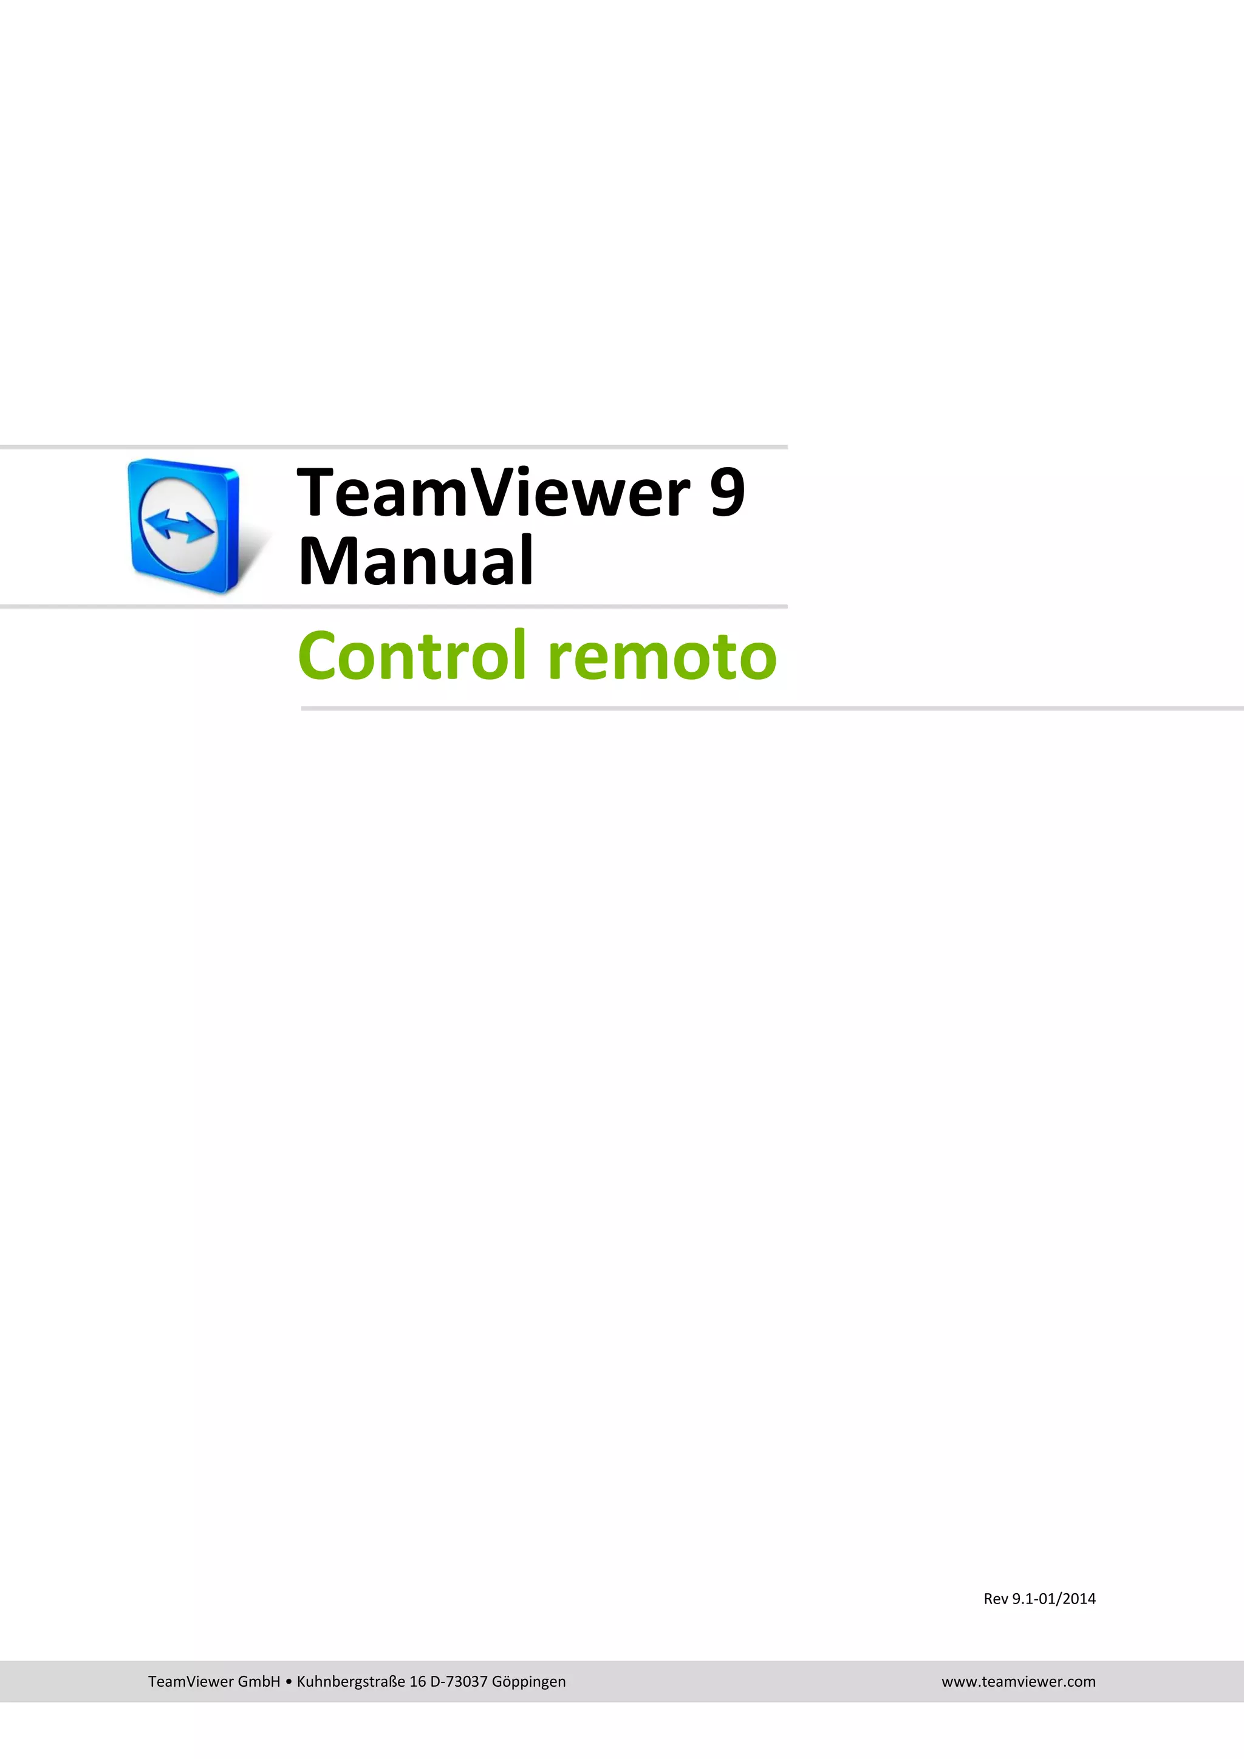Click the word "Manual" in the title
The image size is (1244, 1759).
(415, 561)
